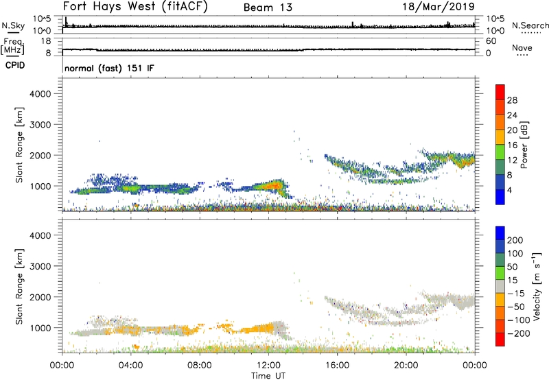Viewport: 549px width, 380px height.
Task: Pick the light green Power segment between 12 and 16
Action: coord(500,152)
